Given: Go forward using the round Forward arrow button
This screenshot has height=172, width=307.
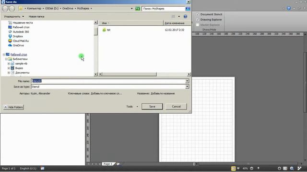Looking at the screenshot, I should point(12,9).
